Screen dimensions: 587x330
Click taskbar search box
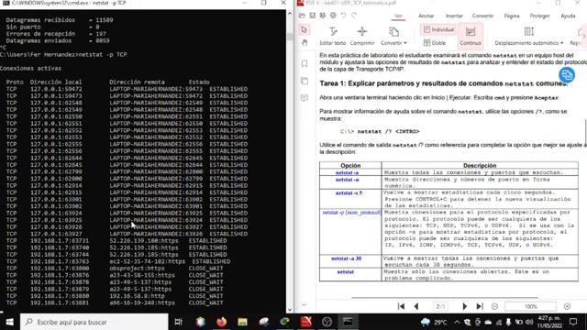pos(94,322)
